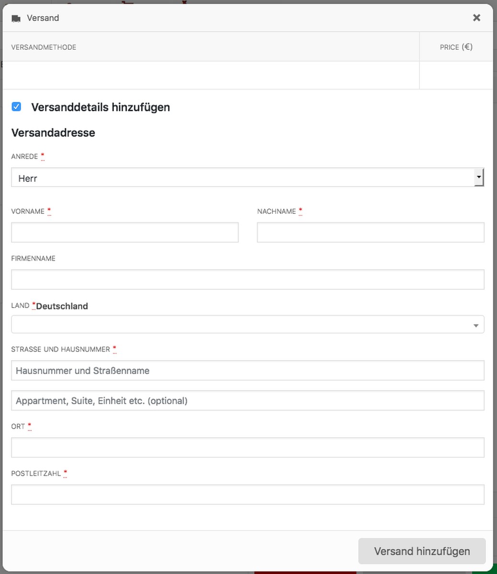This screenshot has height=574, width=497.
Task: Uncheck Versanddetails hinzufügen checkbox
Action: point(16,107)
